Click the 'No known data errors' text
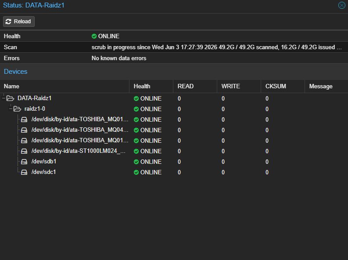The height and width of the screenshot is (260, 348). [x=119, y=58]
